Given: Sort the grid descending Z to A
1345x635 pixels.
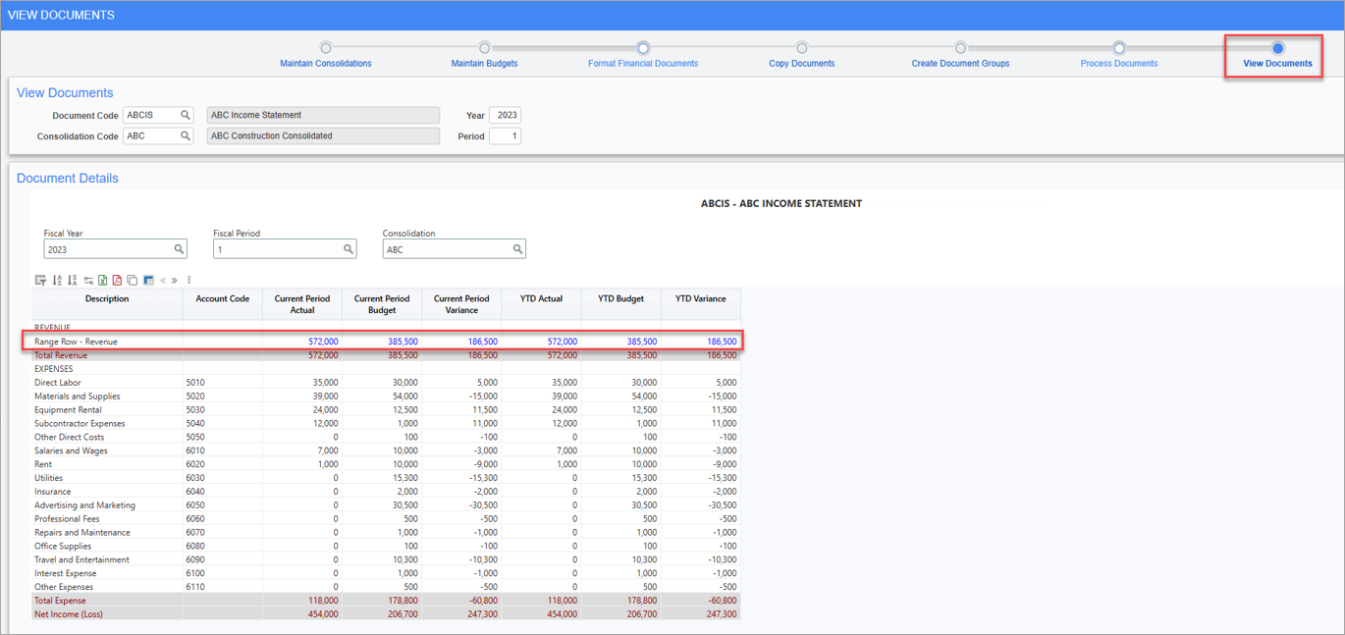Looking at the screenshot, I should click(x=72, y=280).
